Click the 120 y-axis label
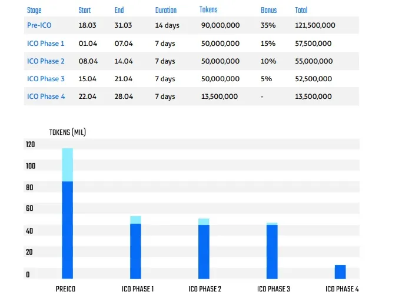 tap(30, 144)
